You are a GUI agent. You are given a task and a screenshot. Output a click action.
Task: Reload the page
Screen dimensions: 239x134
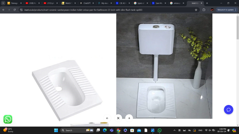[15, 10]
